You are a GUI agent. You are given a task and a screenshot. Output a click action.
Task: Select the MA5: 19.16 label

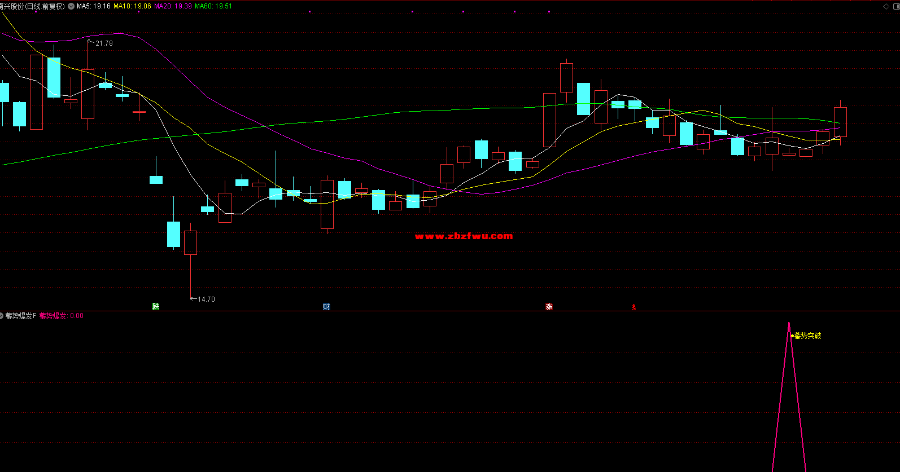coord(94,6)
